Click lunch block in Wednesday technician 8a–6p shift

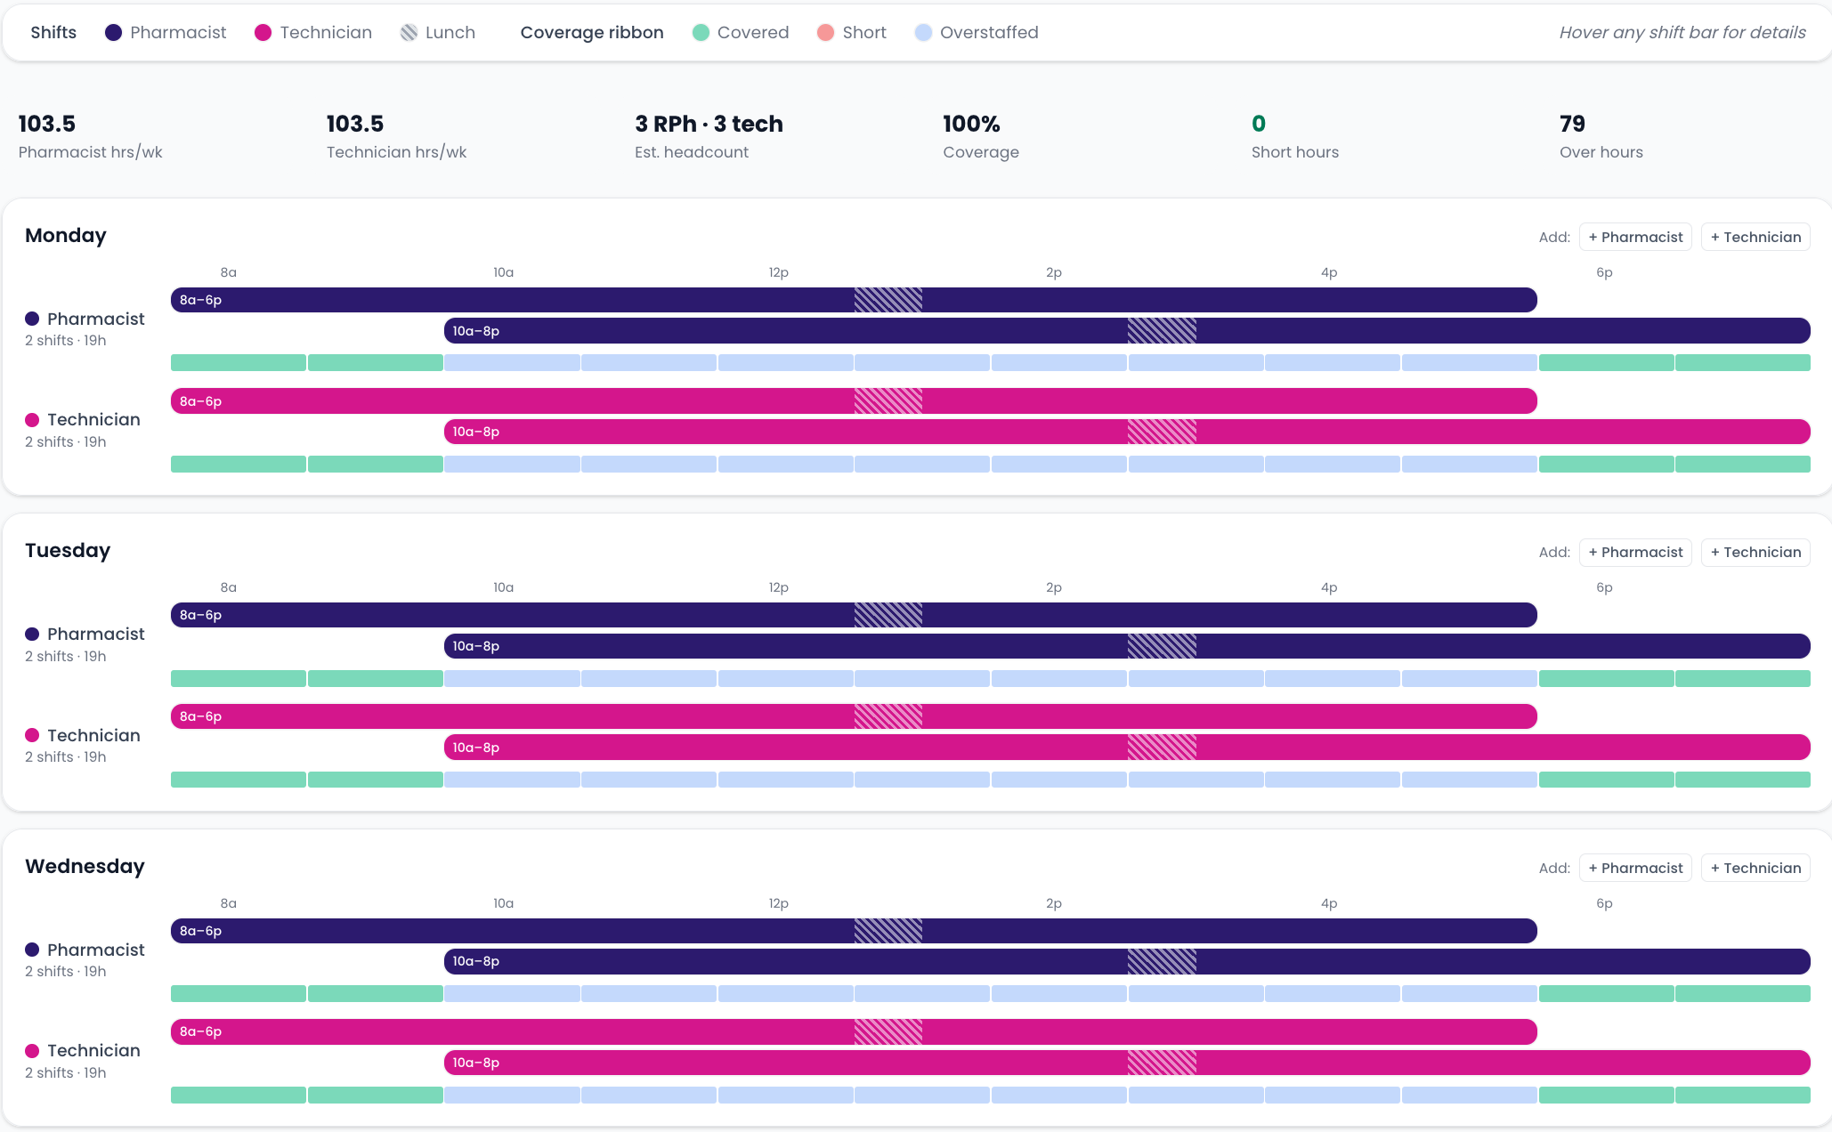888,1031
